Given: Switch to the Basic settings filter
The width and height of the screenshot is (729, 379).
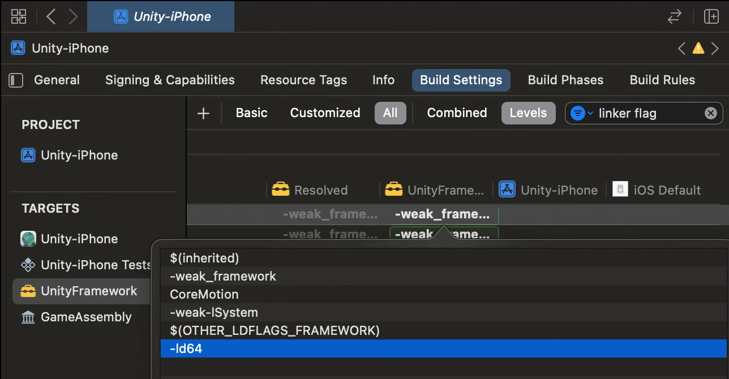Looking at the screenshot, I should point(251,113).
